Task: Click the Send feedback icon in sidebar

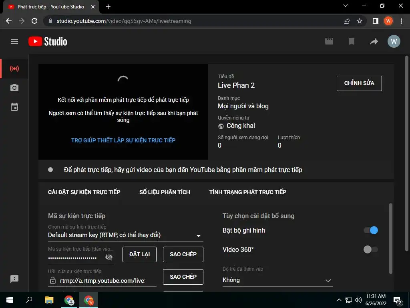Action: point(14,279)
